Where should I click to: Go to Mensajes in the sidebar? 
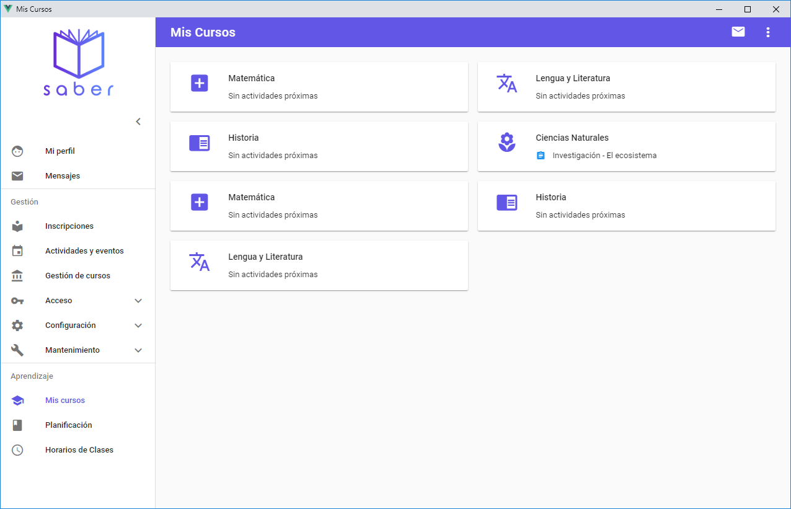[x=77, y=176]
